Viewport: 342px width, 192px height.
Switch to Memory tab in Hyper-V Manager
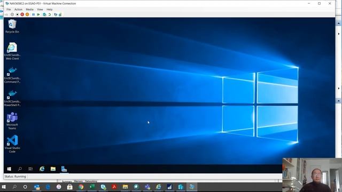[78, 181]
